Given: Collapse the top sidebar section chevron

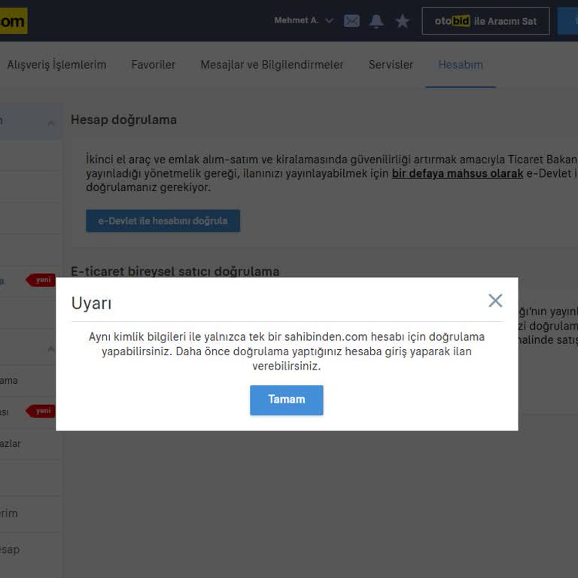Looking at the screenshot, I should [51, 123].
